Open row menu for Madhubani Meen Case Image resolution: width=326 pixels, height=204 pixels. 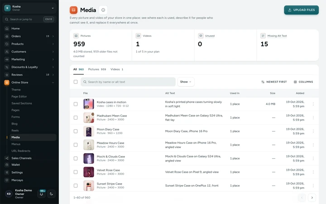pyautogui.click(x=313, y=117)
